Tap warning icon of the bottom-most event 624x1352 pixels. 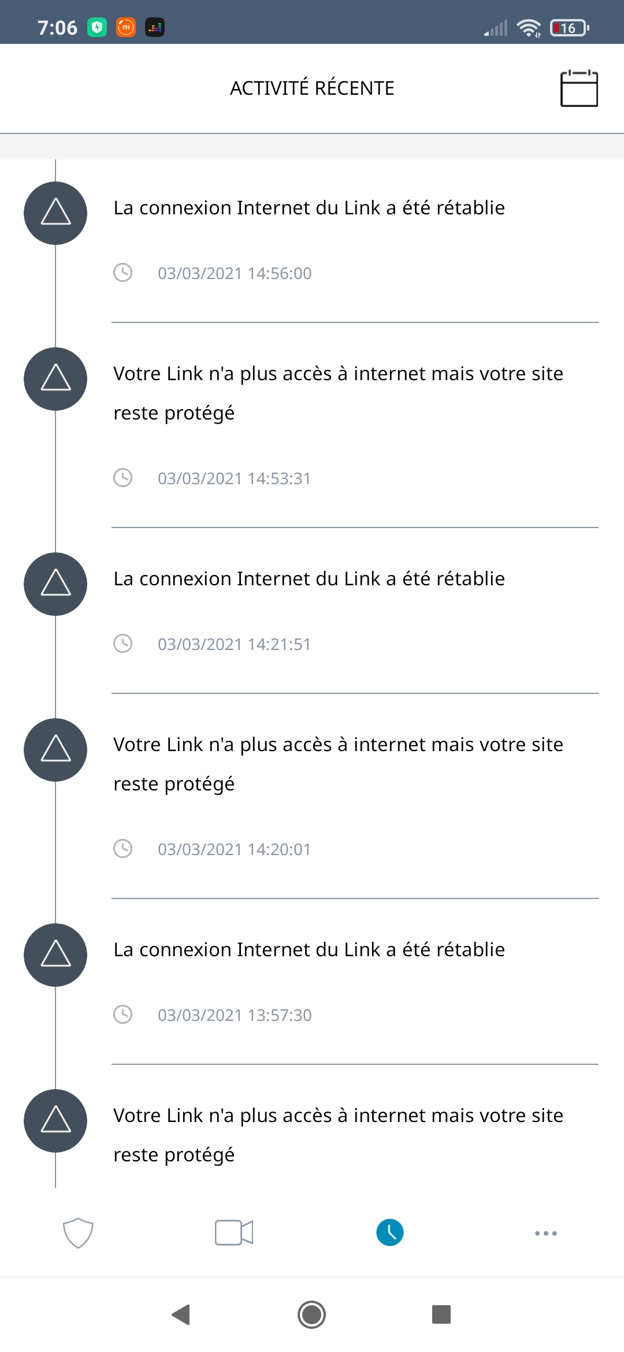point(55,1121)
